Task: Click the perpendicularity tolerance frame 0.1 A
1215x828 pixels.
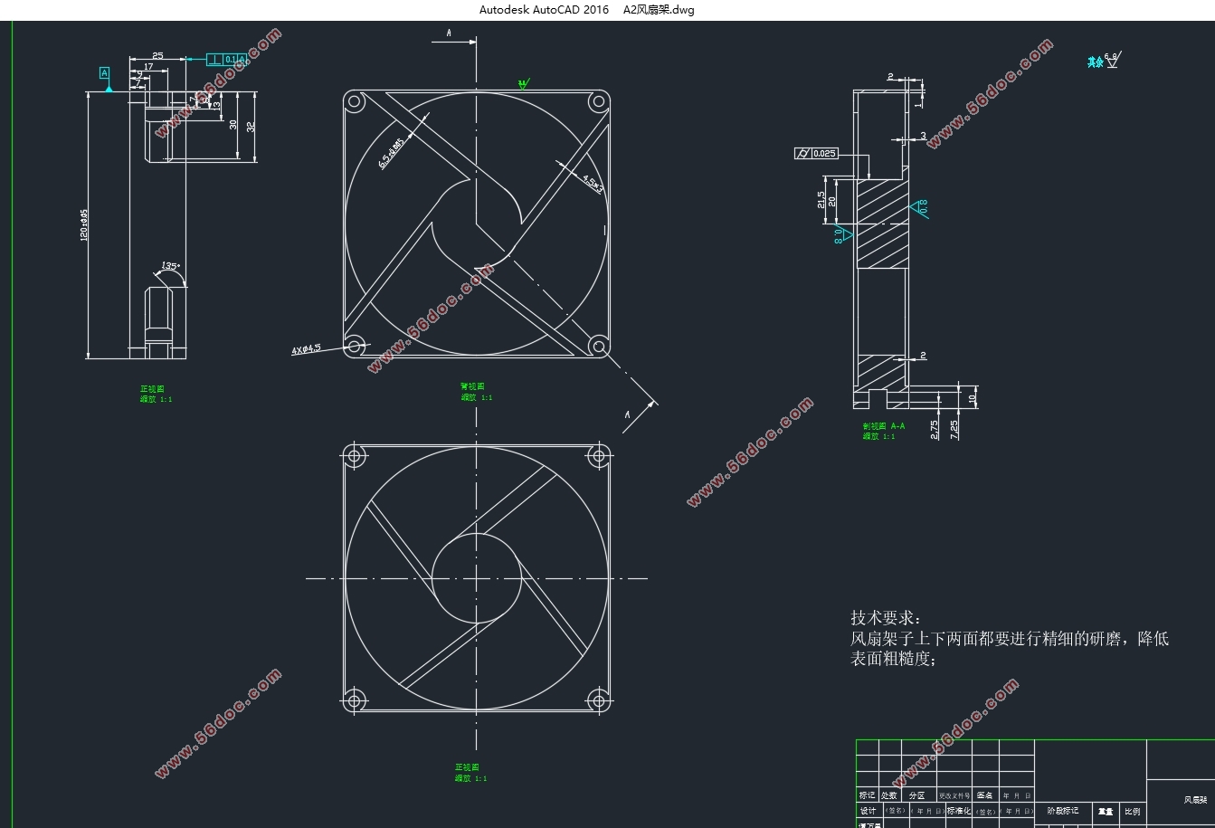Action: tap(226, 60)
